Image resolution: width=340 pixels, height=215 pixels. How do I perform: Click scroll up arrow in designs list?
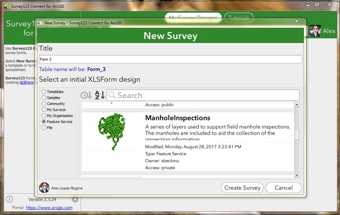pos(297,105)
